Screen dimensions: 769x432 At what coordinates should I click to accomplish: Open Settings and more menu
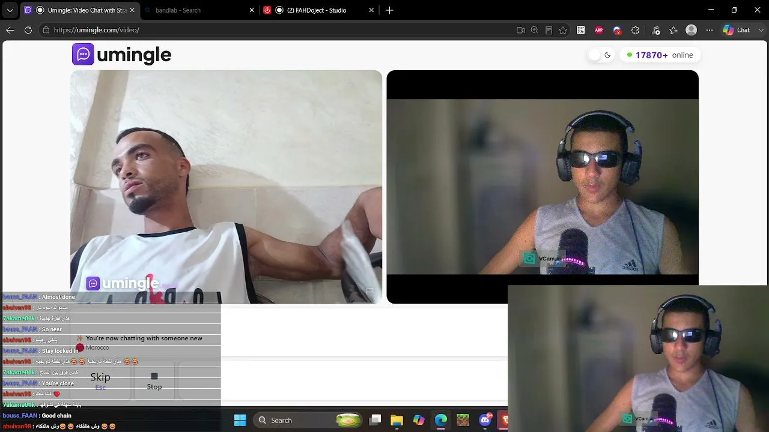click(710, 30)
